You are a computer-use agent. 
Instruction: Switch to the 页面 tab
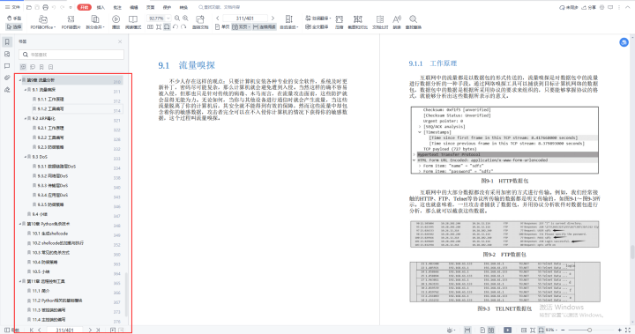pyautogui.click(x=150, y=7)
